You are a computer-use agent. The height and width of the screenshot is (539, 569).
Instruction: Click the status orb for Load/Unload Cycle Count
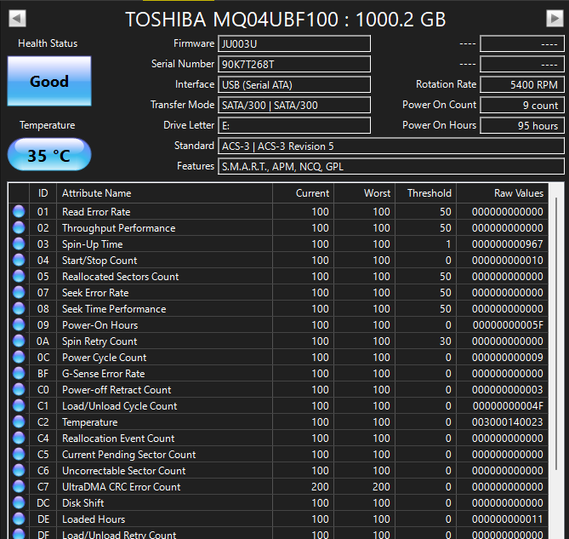point(19,405)
